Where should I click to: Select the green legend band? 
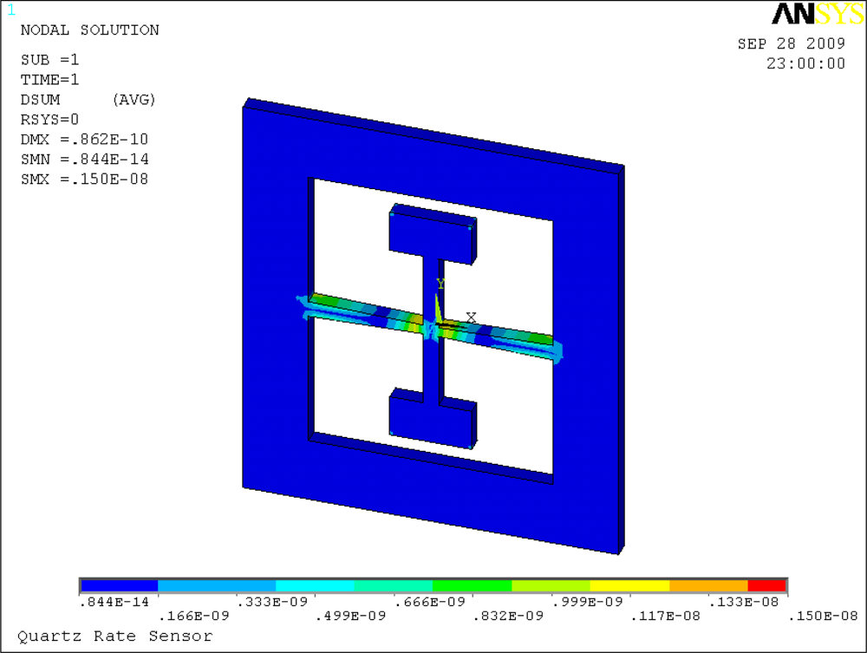coord(473,585)
